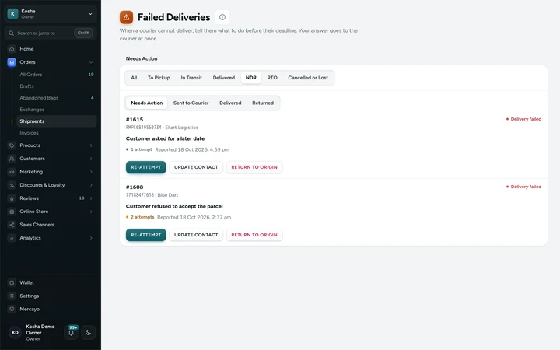
Task: Expand the Customers submenu chevron
Action: point(91,159)
